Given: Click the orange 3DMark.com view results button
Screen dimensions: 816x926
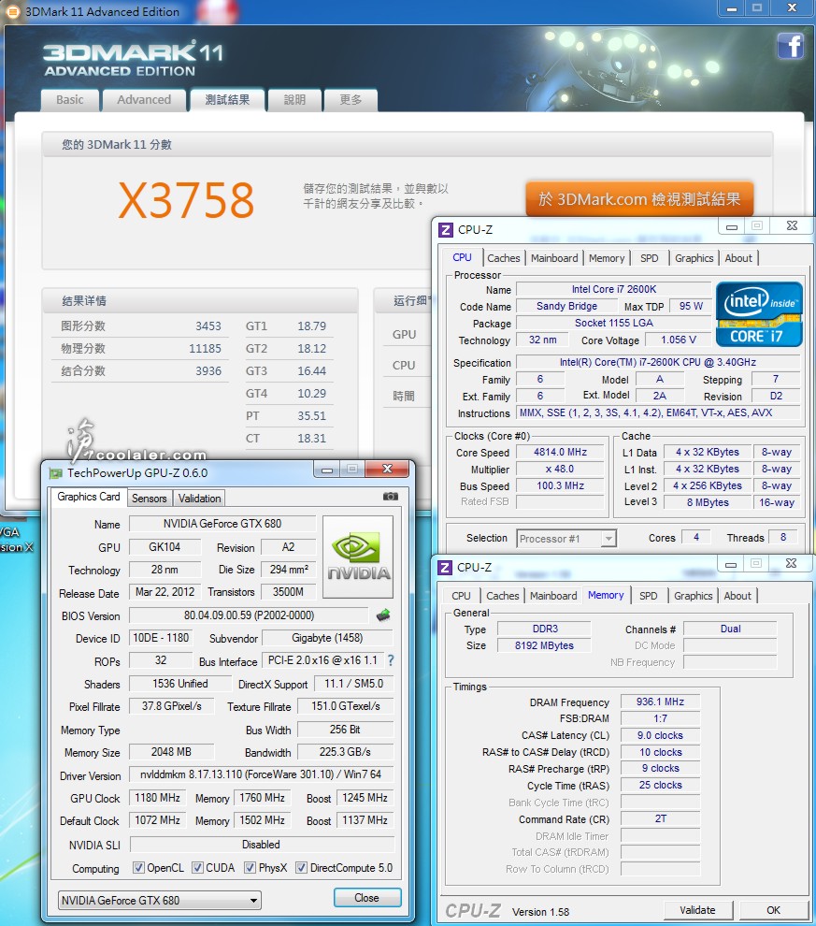Looking at the screenshot, I should [x=639, y=199].
